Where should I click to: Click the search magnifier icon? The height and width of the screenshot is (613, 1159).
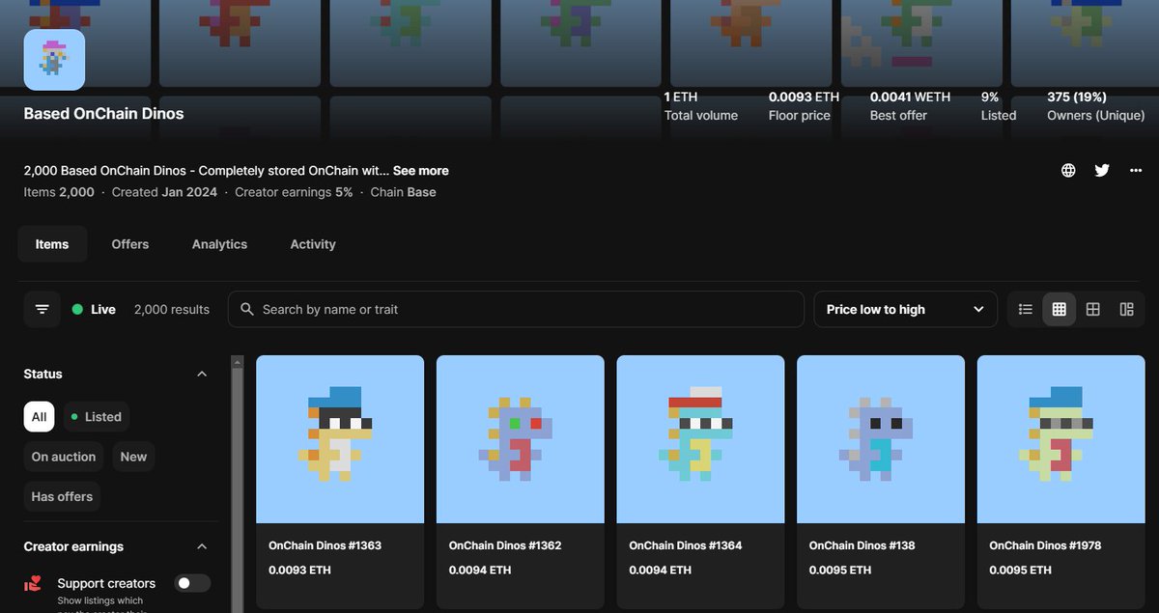click(x=246, y=309)
